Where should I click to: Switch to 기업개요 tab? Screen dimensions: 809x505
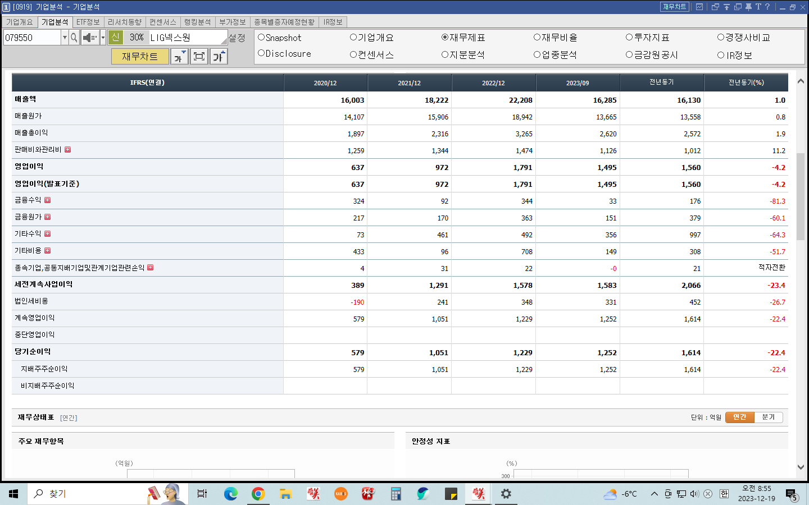pyautogui.click(x=20, y=22)
